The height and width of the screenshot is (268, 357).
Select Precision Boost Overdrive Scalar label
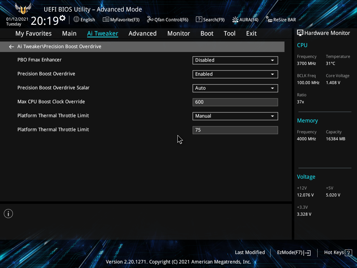53,88
